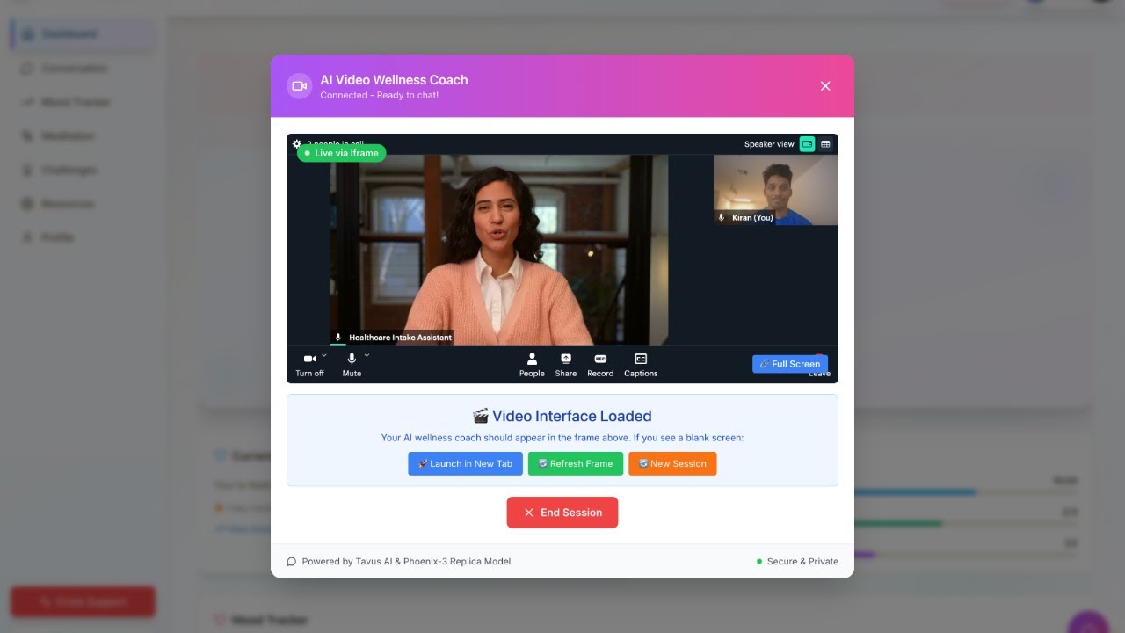Enable Captions in the call toolbar
Viewport: 1125px width, 633px height.
(641, 365)
